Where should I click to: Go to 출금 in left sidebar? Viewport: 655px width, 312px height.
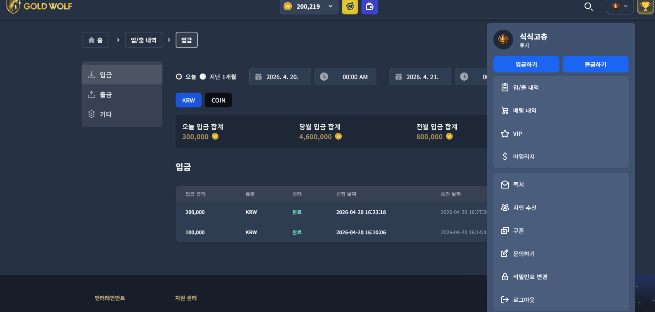tap(122, 94)
